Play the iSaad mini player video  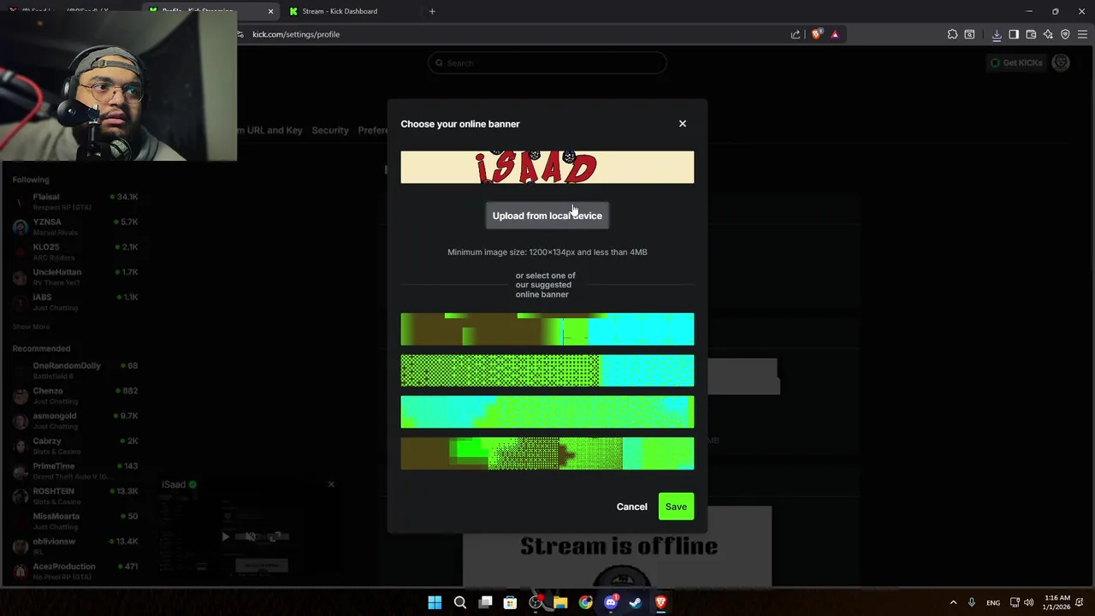[225, 536]
